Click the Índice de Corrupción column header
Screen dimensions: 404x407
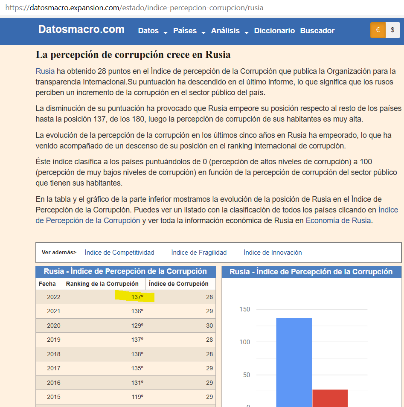pos(181,284)
